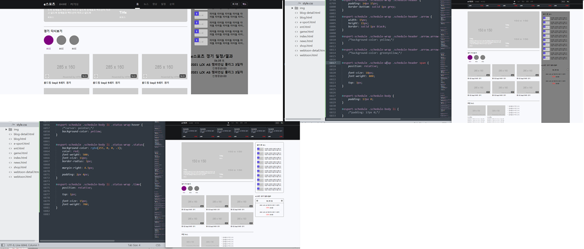Viewport: 584px width, 249px height.
Task: Click the top blue rank badge in the large page
Action: 196,13
